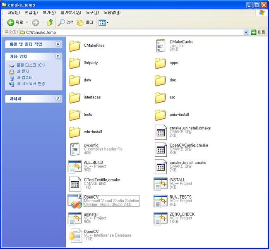This screenshot has width=269, height=249.
Task: Open the Back button history dropdown arrow
Action: coord(27,22)
